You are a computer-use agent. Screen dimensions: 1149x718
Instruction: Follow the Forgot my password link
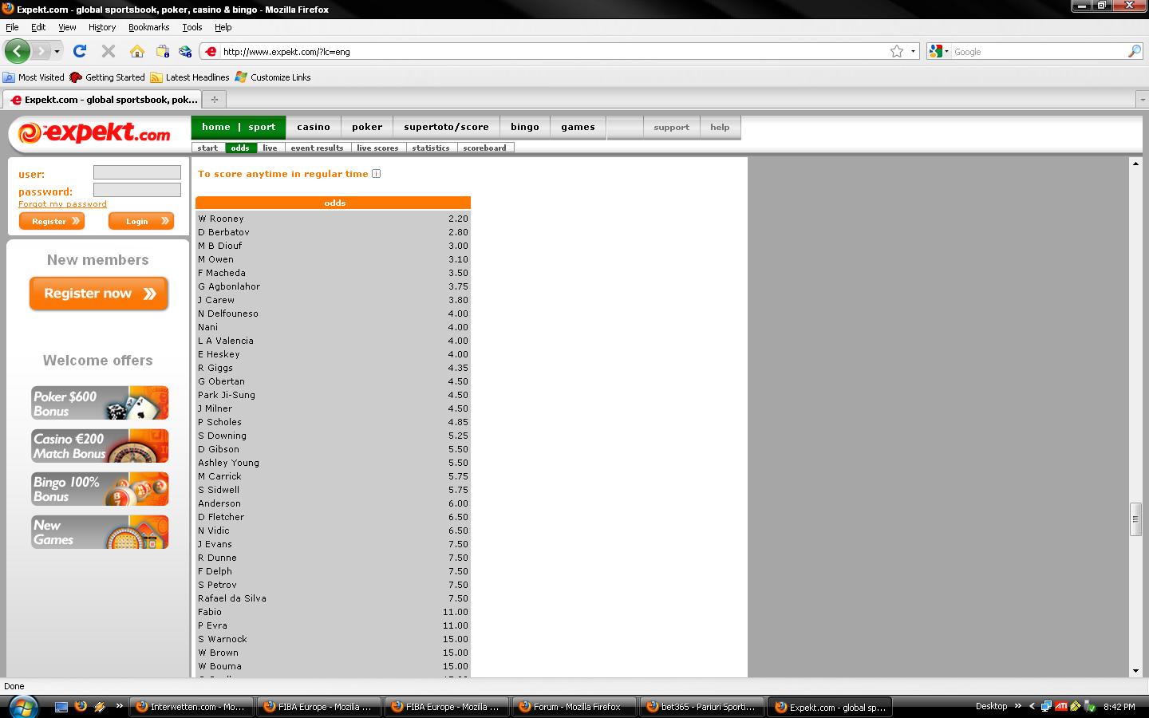tap(62, 204)
